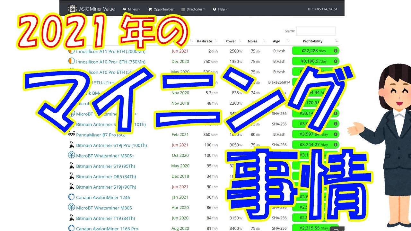The image size is (411, 231).
Task: Click Bitmain icon beside S19j Pro (100Th)
Action: 71,145
